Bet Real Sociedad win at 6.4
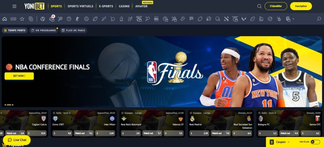The width and height of the screenshot is (324, 147). [242, 133]
